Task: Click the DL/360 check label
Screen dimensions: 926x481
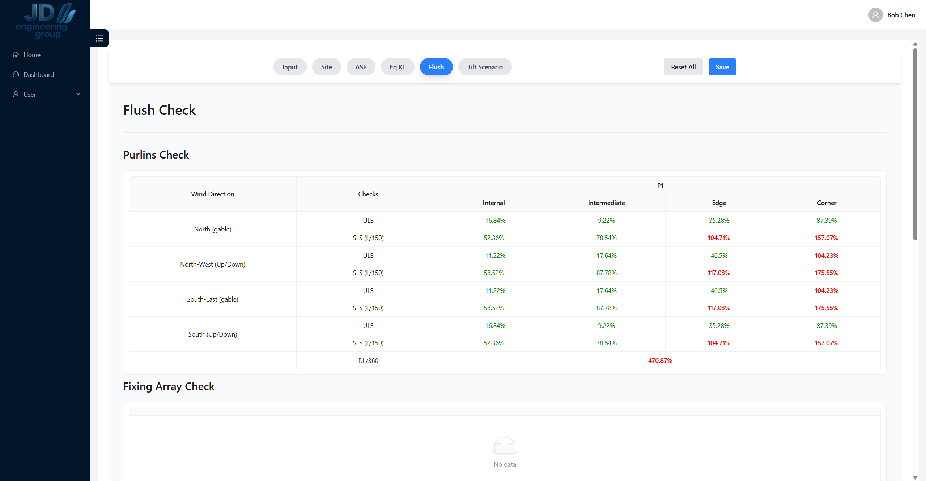Action: (x=368, y=360)
